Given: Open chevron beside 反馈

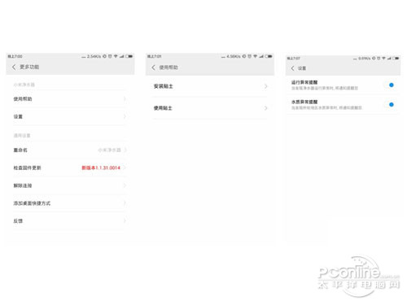Looking at the screenshot, I should pos(125,220).
